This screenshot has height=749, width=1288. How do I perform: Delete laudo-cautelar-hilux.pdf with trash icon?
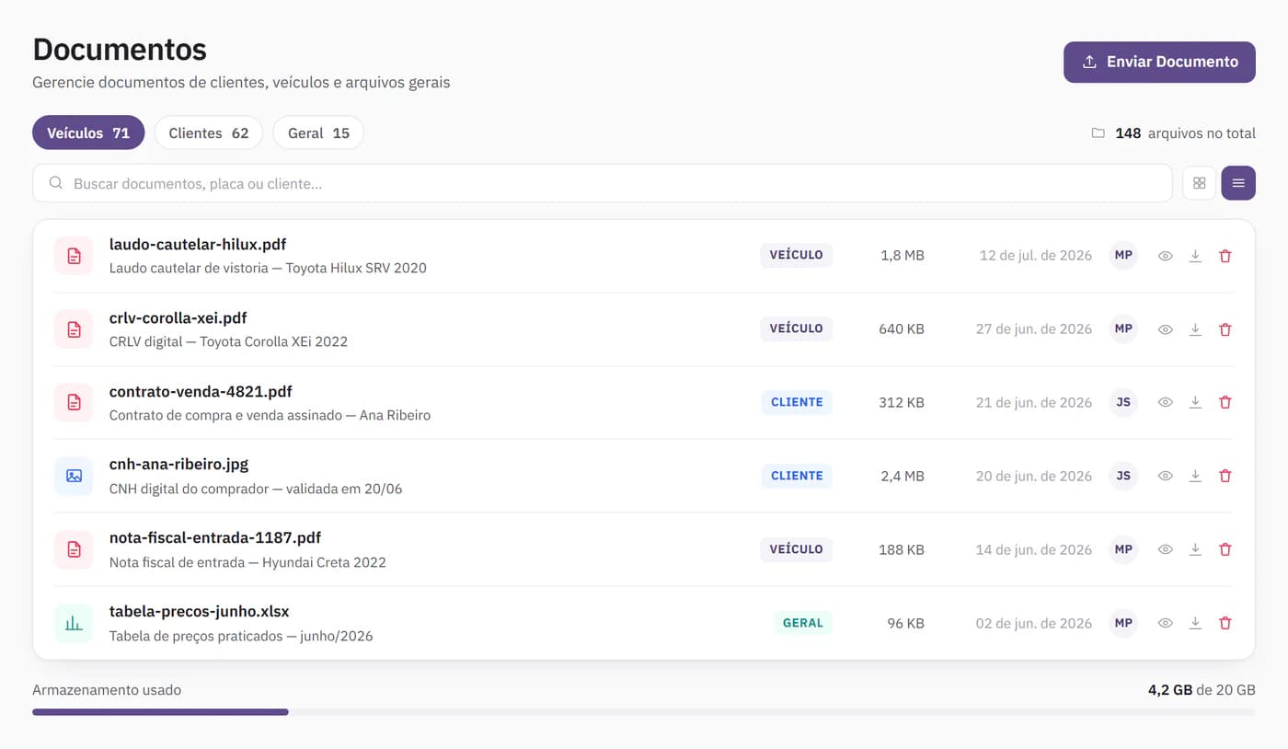pos(1225,256)
